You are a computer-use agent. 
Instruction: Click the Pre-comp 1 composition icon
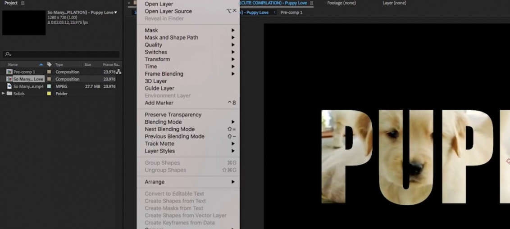tap(9, 72)
